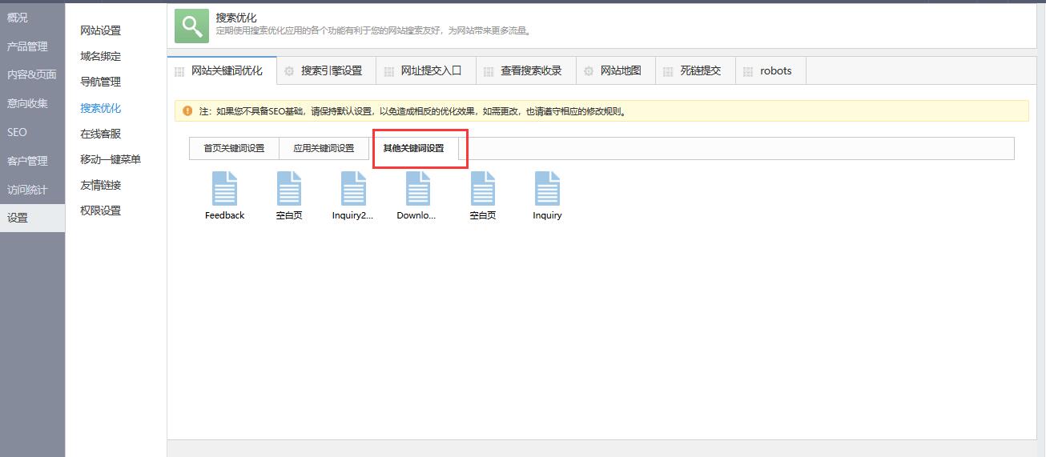1046x457 pixels.
Task: Open 产品管理 in left sidebar
Action: point(33,46)
